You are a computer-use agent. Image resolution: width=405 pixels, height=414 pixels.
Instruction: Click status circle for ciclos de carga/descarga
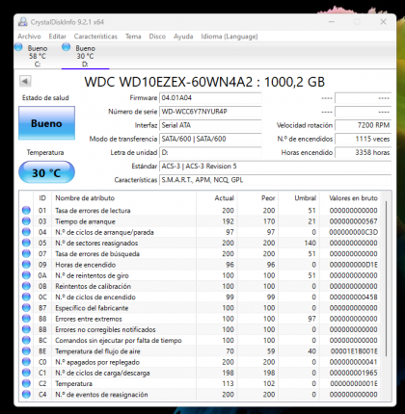tap(26, 373)
